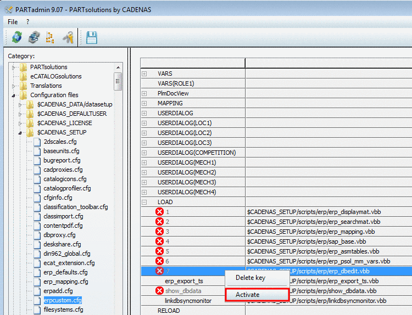Expand the MAPPING section
412x315 pixels.
144,103
